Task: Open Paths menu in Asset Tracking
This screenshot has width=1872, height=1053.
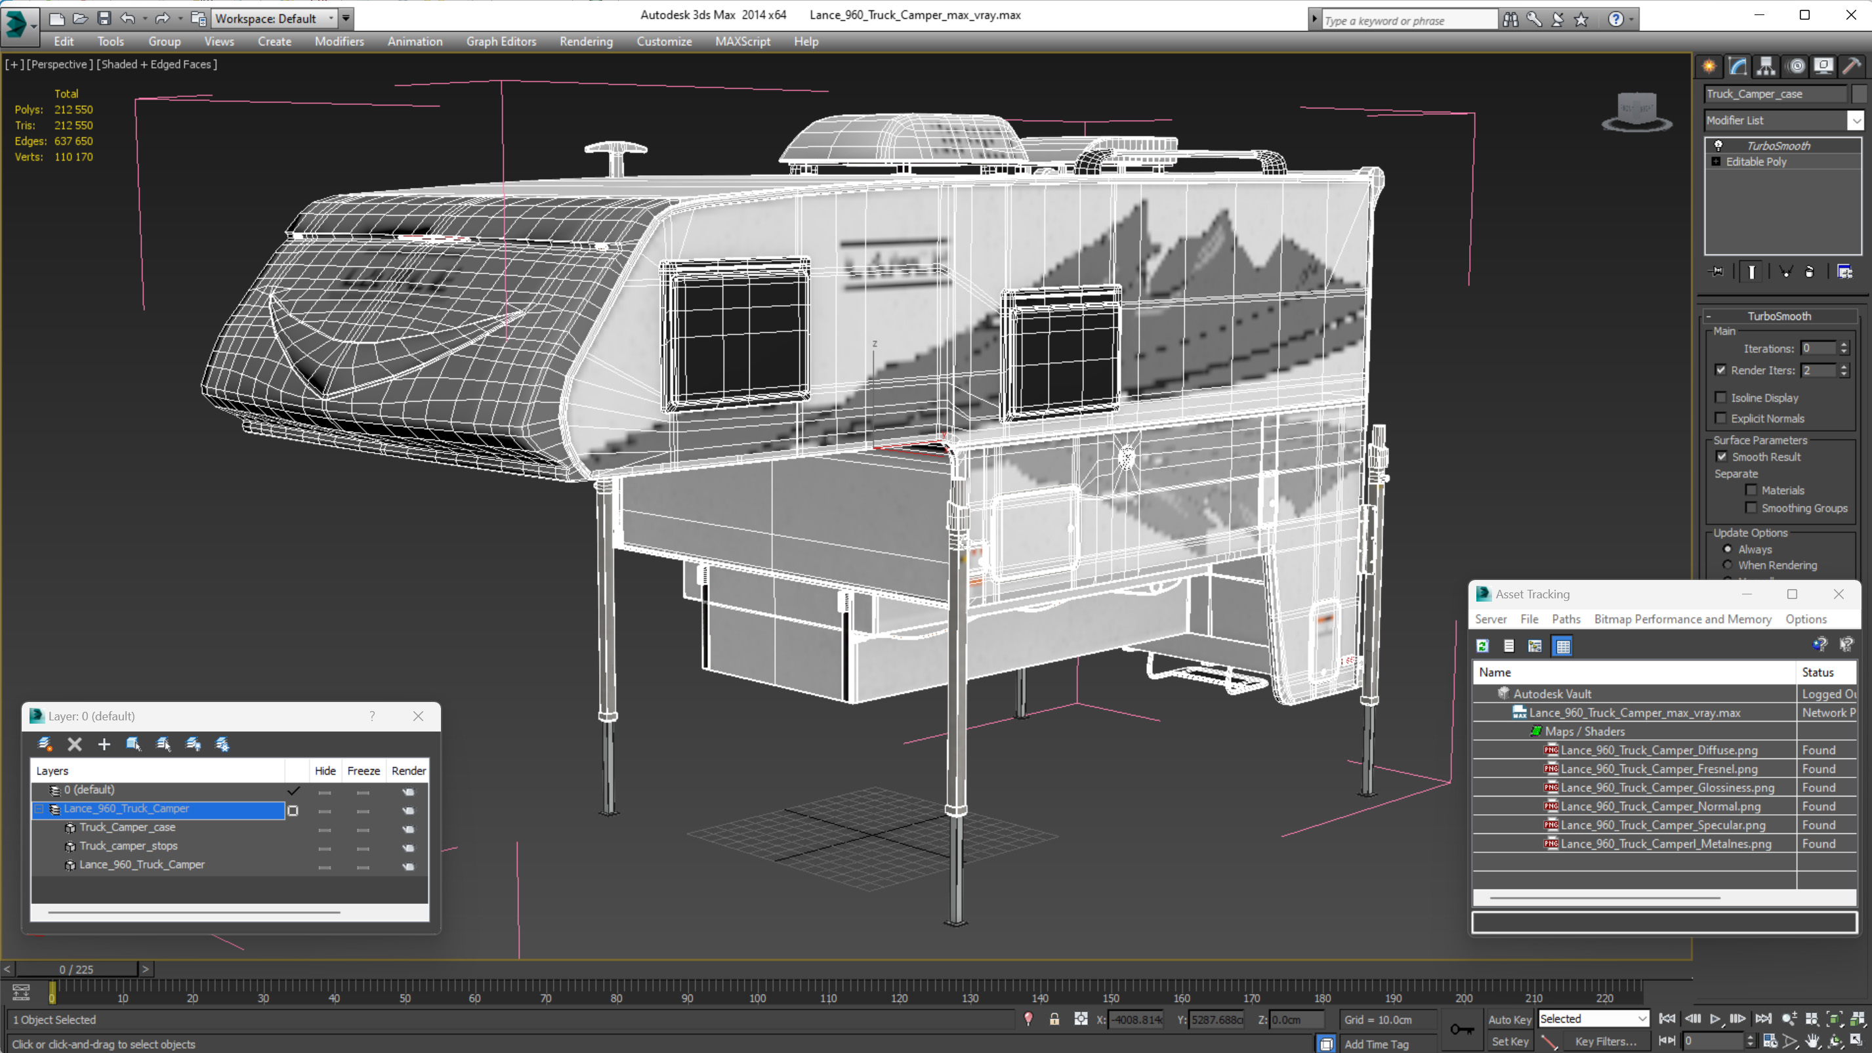Action: pyautogui.click(x=1566, y=619)
